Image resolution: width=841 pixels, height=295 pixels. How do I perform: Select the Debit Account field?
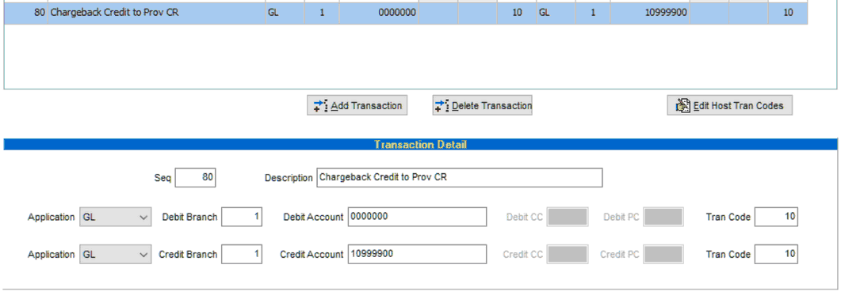coord(417,217)
